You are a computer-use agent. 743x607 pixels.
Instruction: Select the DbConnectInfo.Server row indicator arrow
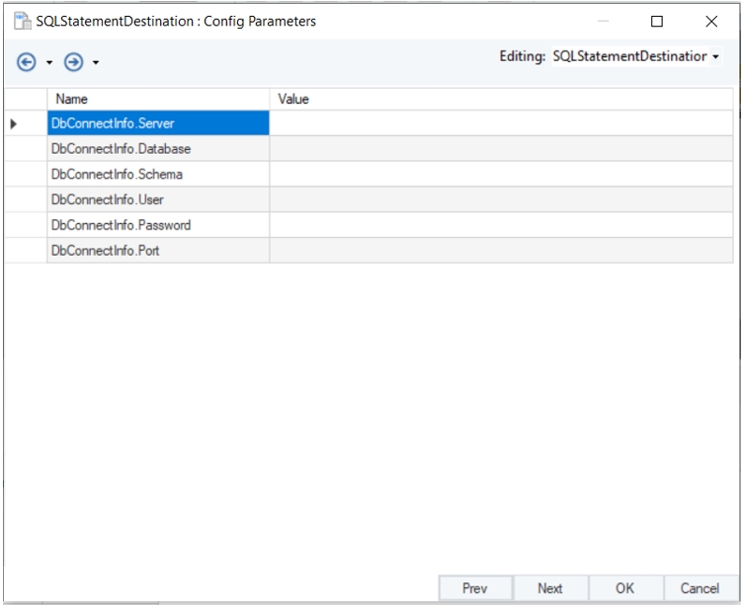tap(15, 123)
